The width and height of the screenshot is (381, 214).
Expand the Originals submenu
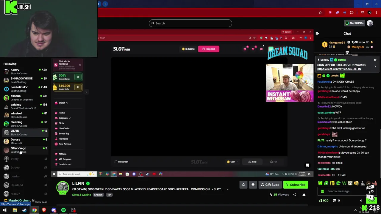63,118
